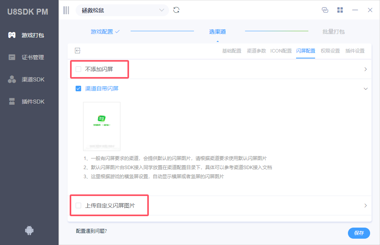Open the four-squares grid icon
380x245 pixels.
[340, 10]
